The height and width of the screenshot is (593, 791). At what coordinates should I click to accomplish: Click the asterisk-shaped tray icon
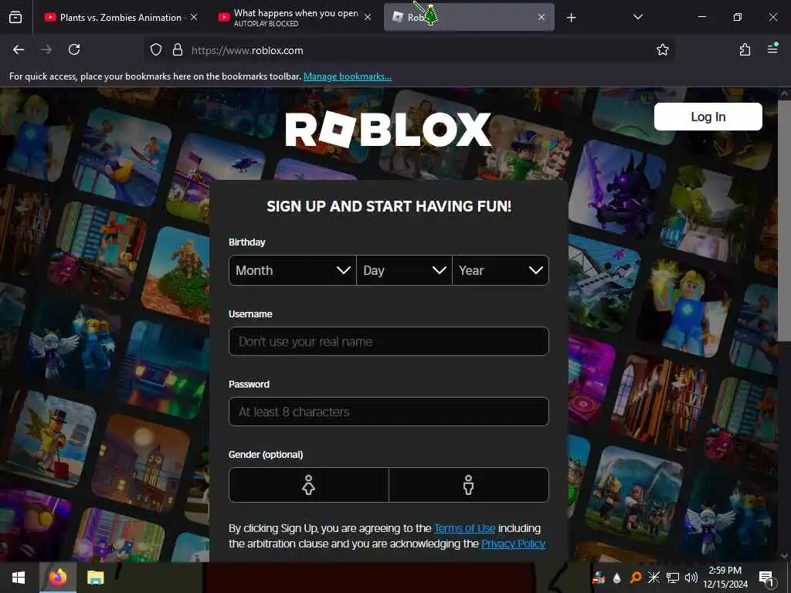click(x=654, y=578)
